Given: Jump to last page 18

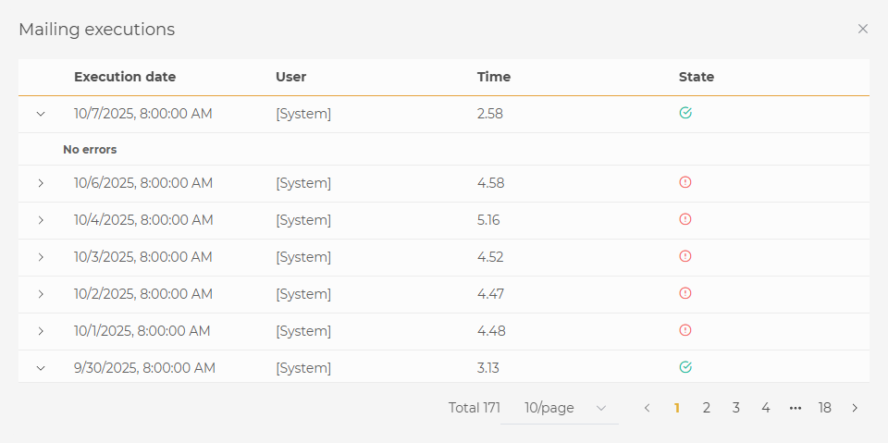Looking at the screenshot, I should click(x=824, y=408).
